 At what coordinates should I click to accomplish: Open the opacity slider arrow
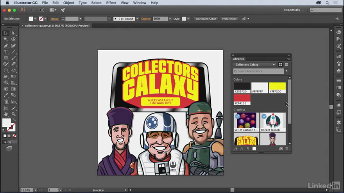pos(170,19)
